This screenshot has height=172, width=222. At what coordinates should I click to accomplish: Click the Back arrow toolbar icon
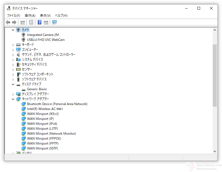pyautogui.click(x=8, y=22)
